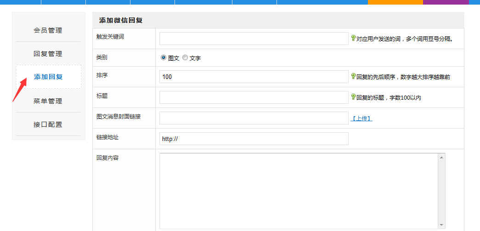Open the 菜单管理 sidebar item
The image size is (480, 231).
click(x=48, y=101)
